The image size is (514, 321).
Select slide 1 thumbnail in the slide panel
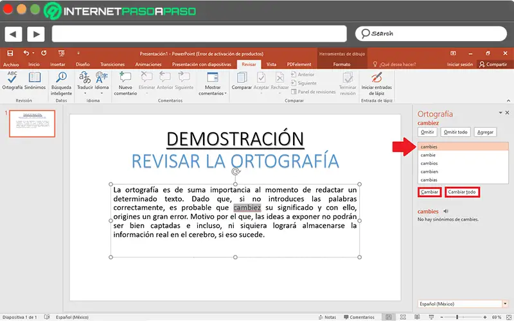point(32,123)
